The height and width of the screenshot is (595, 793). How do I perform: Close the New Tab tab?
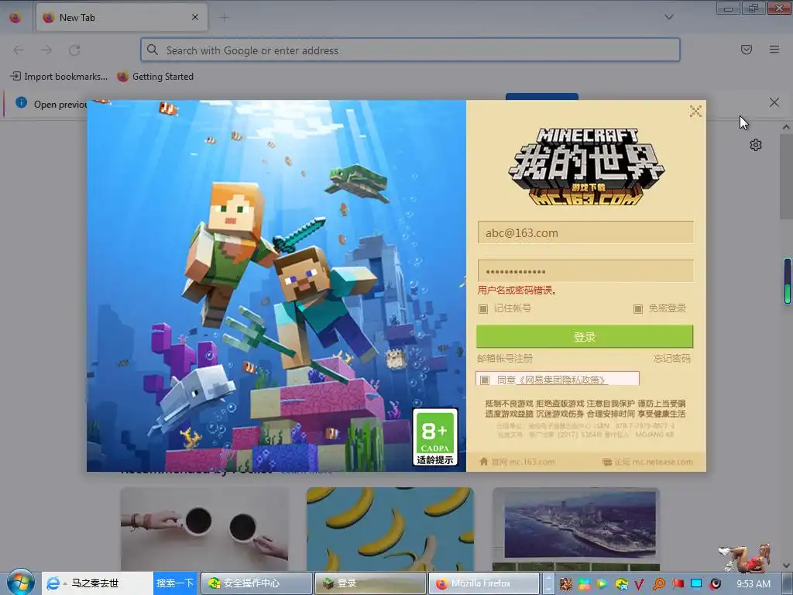point(195,17)
